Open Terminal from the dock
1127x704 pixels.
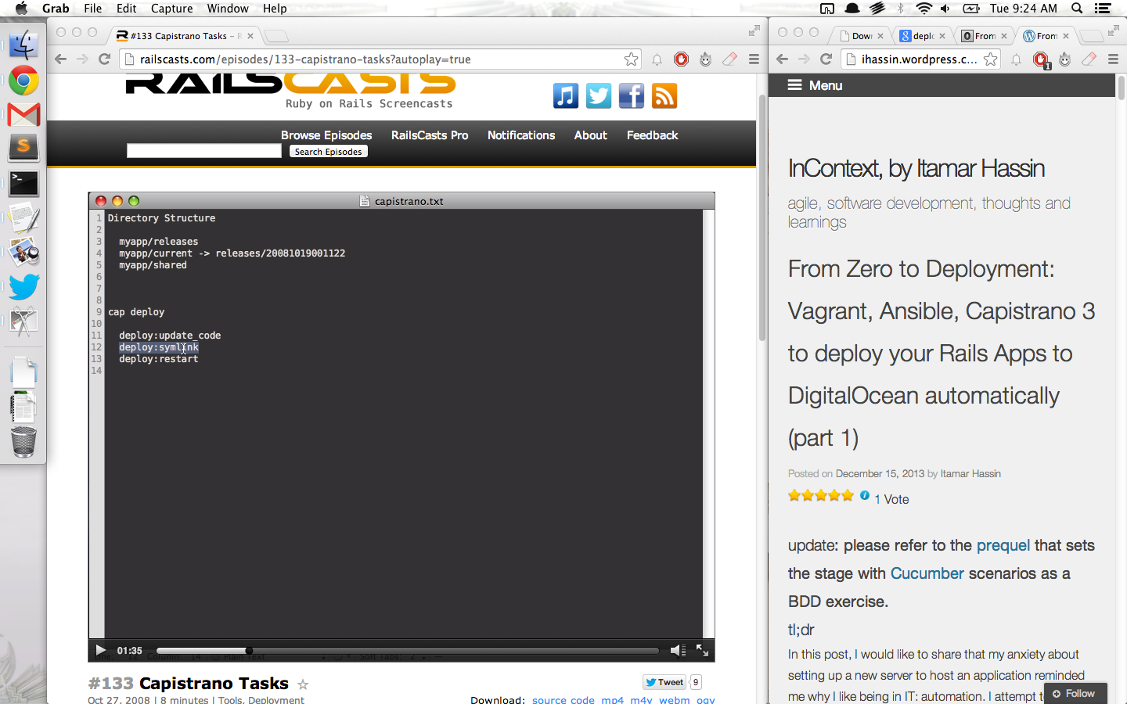(23, 183)
